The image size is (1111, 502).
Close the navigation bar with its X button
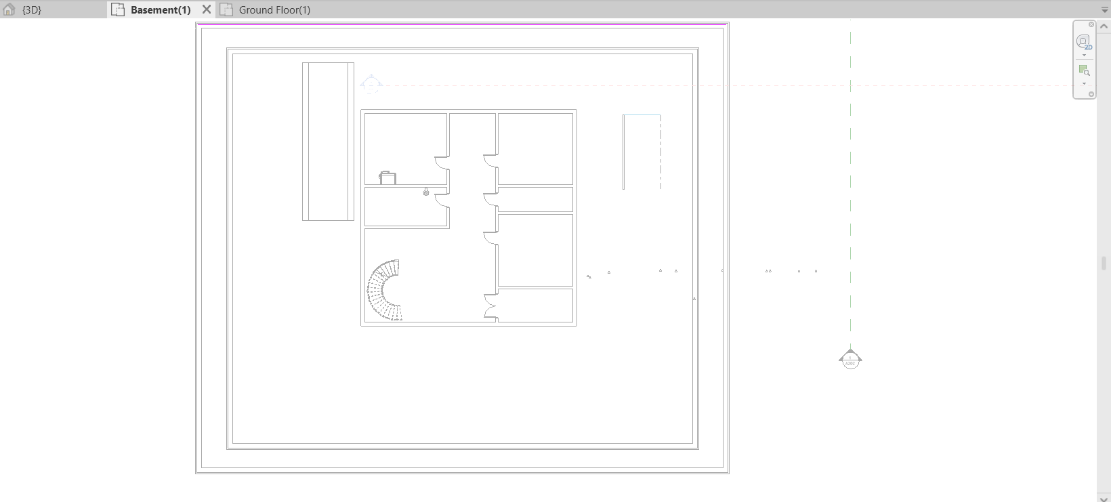(x=1091, y=25)
